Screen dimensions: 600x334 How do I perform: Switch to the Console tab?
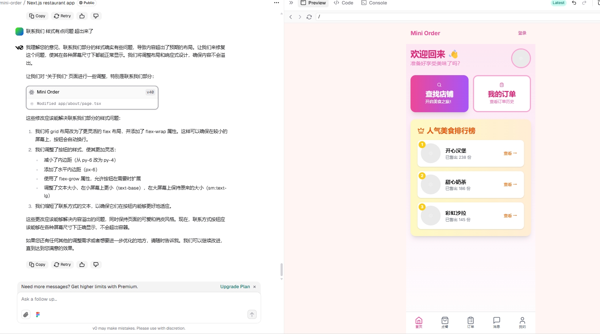[374, 3]
